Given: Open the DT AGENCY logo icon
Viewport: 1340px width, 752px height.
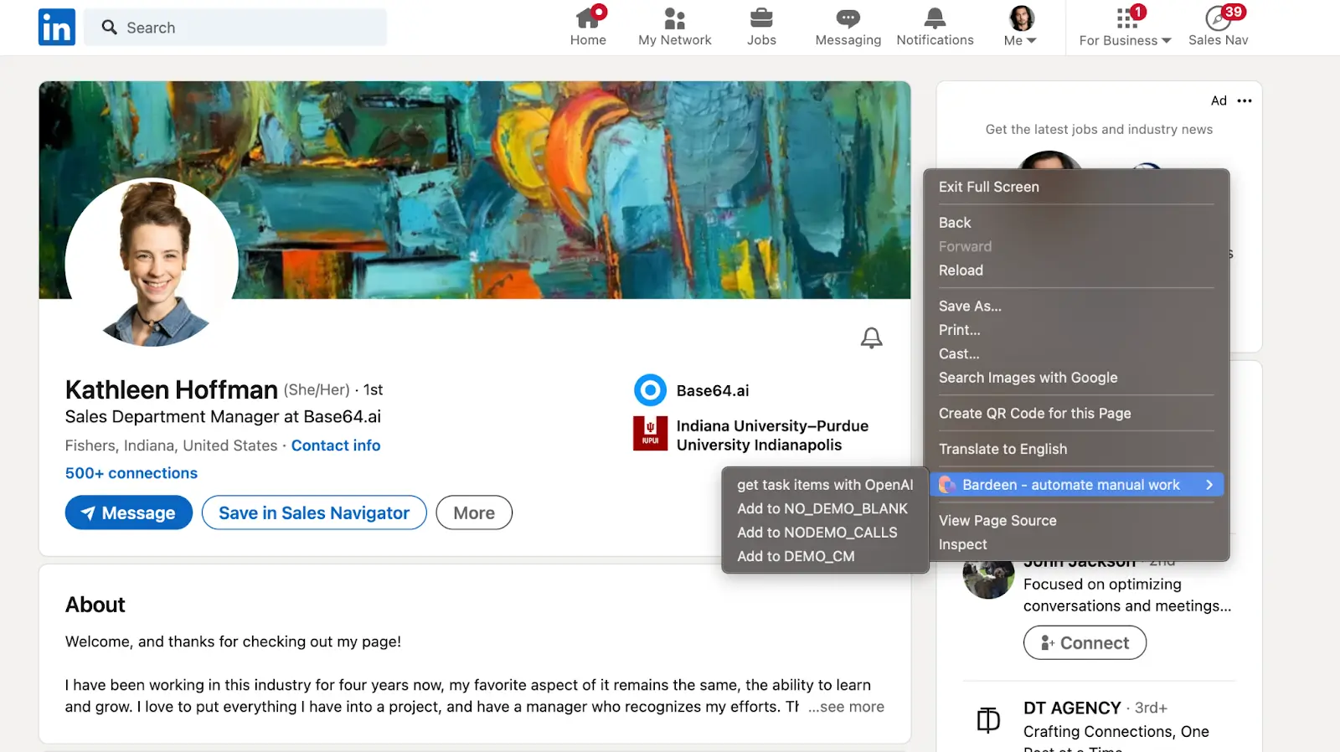Looking at the screenshot, I should tap(988, 719).
